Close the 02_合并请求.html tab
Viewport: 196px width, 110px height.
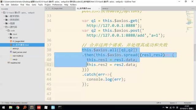coord(99,9)
